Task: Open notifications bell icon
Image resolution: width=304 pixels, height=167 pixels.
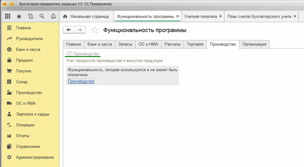Action: point(53,16)
